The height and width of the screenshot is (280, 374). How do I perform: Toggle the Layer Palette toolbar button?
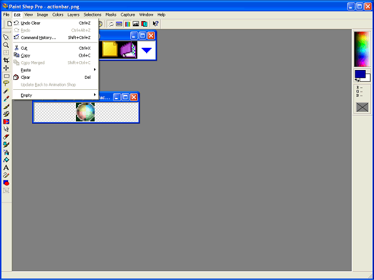(144, 24)
